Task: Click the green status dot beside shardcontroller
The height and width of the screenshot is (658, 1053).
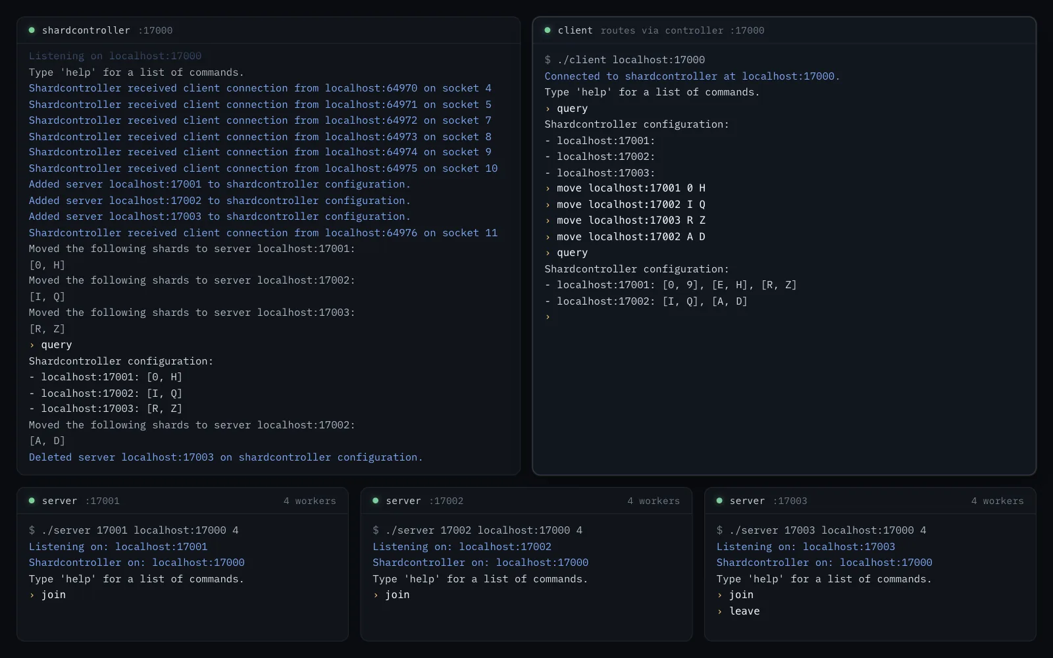Action: coord(32,30)
